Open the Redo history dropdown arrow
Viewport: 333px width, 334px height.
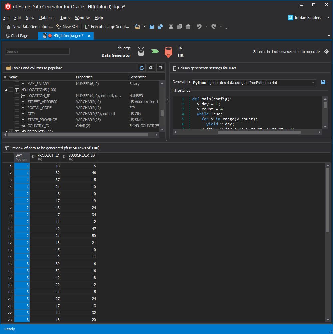[221, 27]
